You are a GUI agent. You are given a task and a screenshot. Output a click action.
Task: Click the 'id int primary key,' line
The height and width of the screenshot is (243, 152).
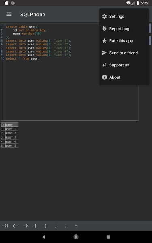pyautogui.click(x=30, y=30)
